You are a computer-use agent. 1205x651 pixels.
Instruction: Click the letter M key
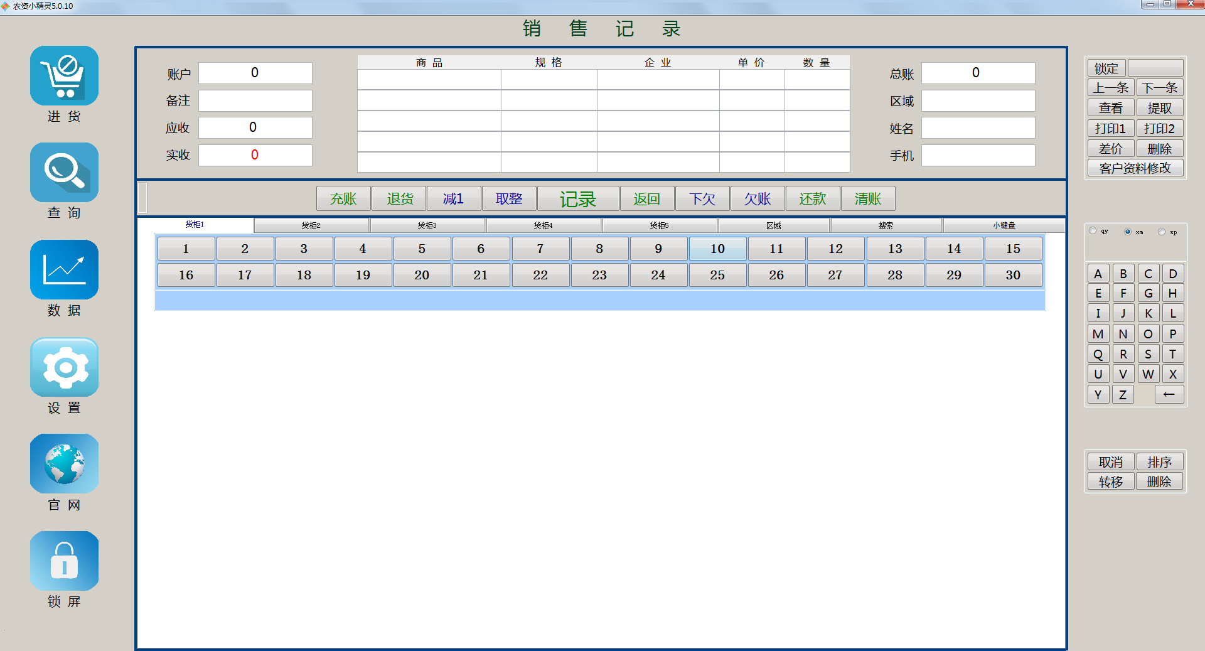click(x=1098, y=334)
